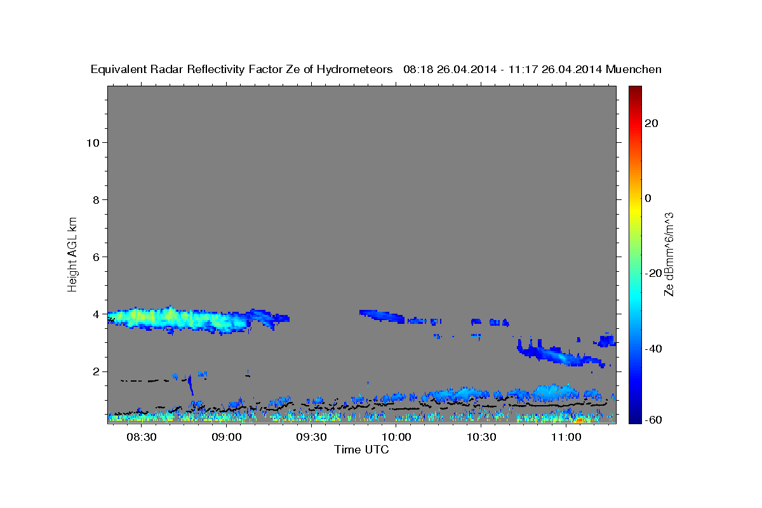
Task: Click the light blue low cloud near 1 km at 11:00
Action: point(554,392)
